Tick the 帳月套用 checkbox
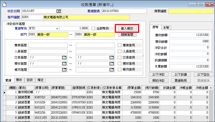The image size is (215, 122). [119, 70]
